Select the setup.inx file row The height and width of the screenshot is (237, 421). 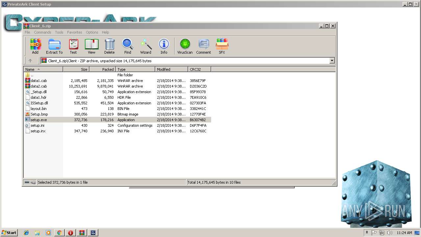117,131
